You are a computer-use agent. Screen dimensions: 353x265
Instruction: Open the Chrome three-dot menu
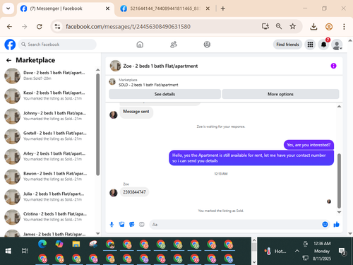(x=344, y=27)
